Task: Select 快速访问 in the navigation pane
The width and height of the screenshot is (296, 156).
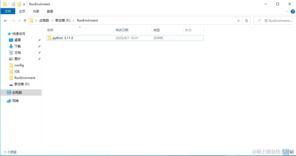Action: (18, 34)
